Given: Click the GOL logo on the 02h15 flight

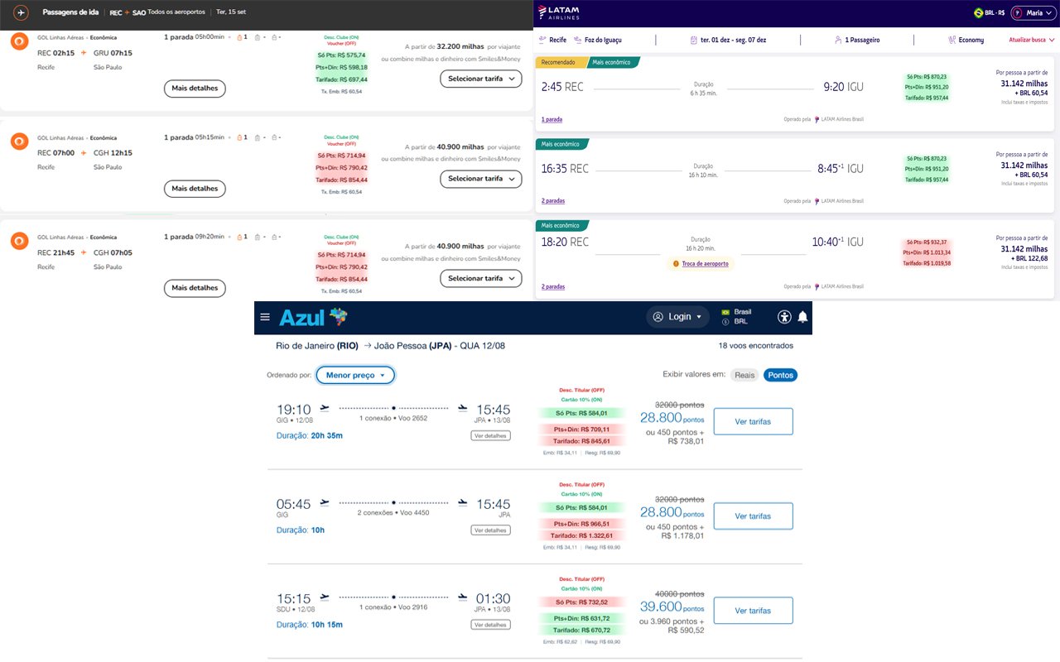Looking at the screenshot, I should pos(20,42).
